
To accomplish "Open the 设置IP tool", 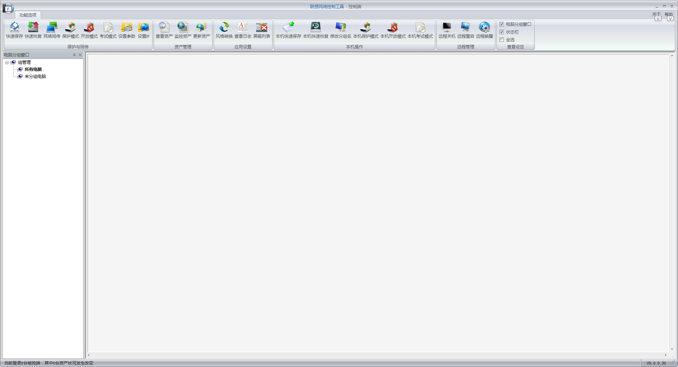I will pos(144,30).
